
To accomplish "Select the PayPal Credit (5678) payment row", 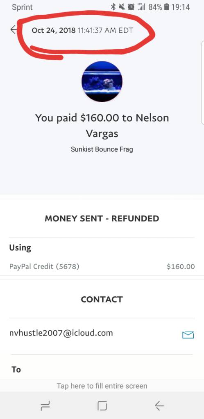I will (x=102, y=266).
